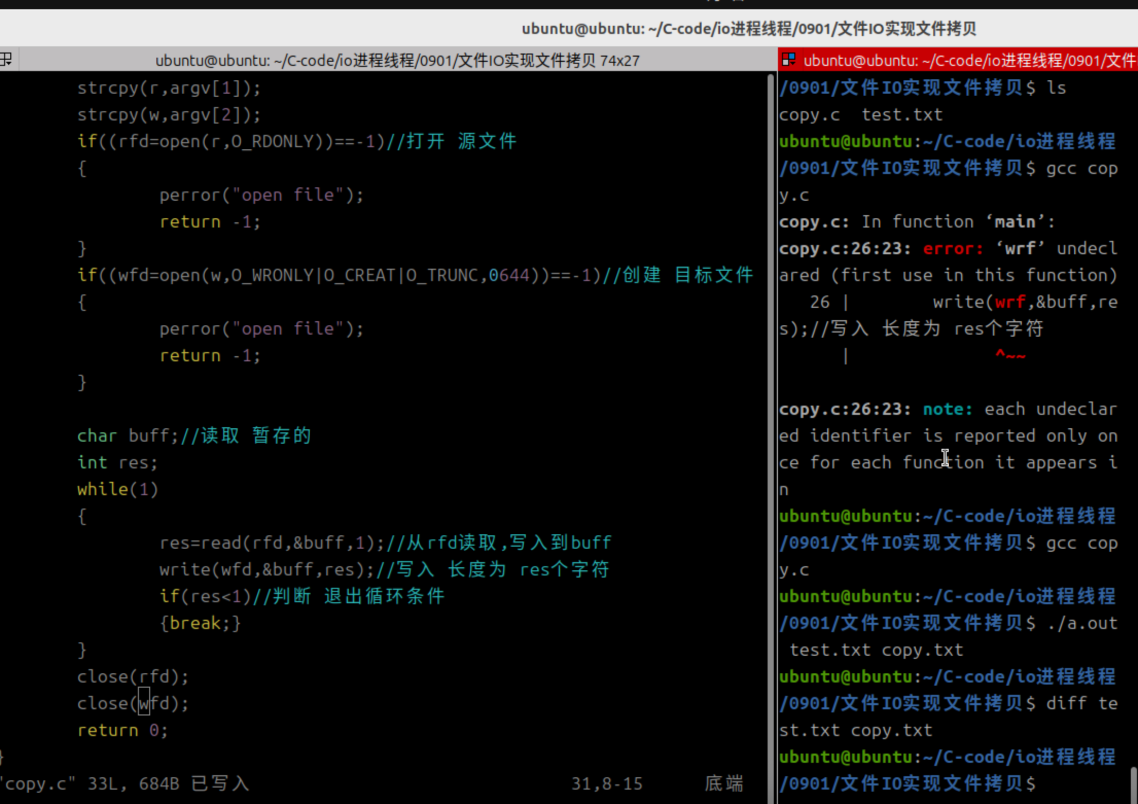Click 'test.txt' in ls output
The width and height of the screenshot is (1138, 804).
pos(902,115)
